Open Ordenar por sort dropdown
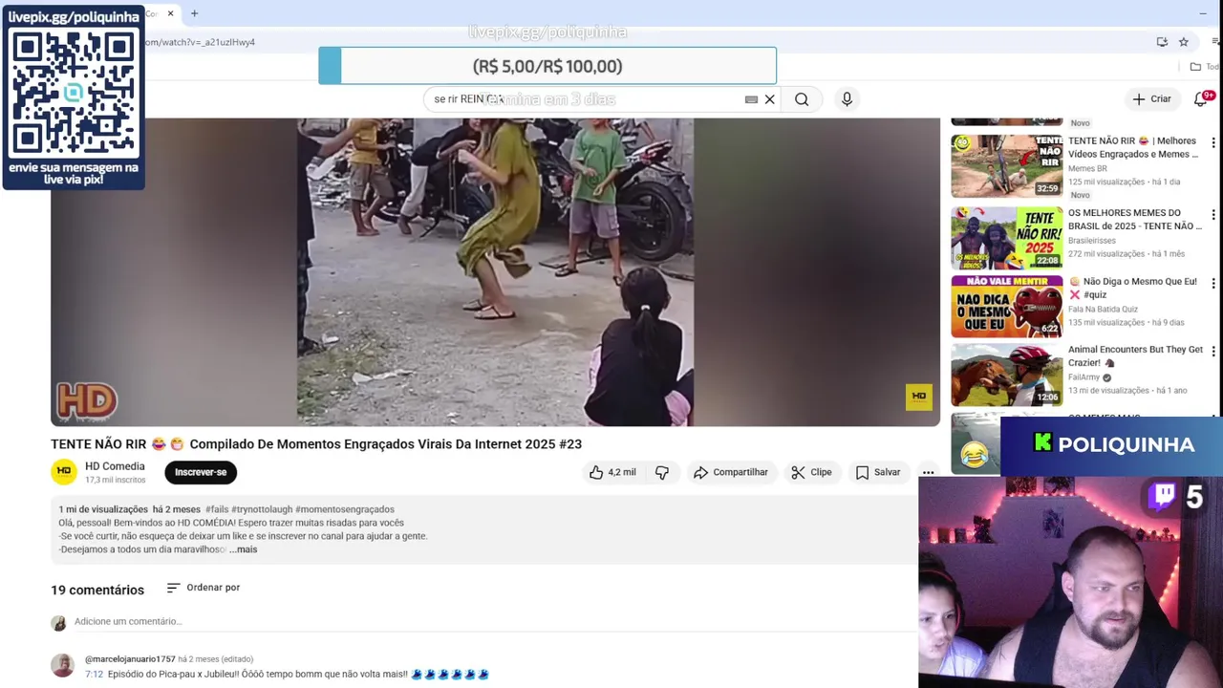The height and width of the screenshot is (688, 1223). (203, 588)
